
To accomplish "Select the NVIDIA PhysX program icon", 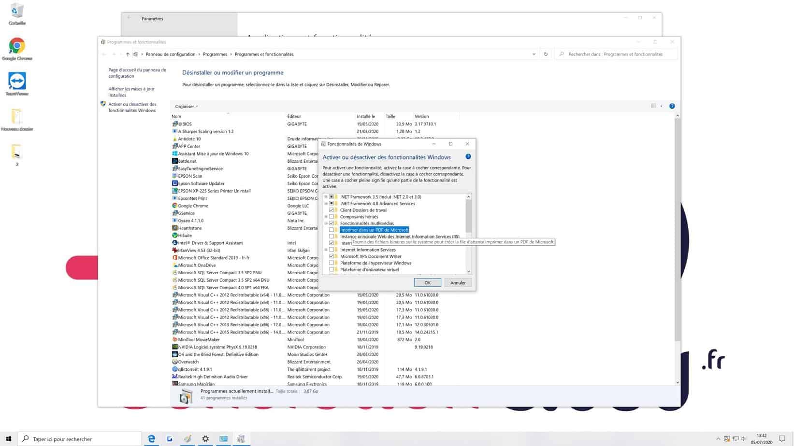I will click(x=175, y=347).
